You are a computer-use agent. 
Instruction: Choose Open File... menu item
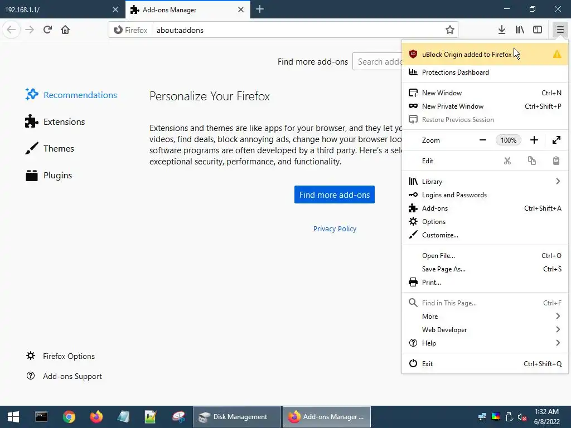[x=485, y=255]
